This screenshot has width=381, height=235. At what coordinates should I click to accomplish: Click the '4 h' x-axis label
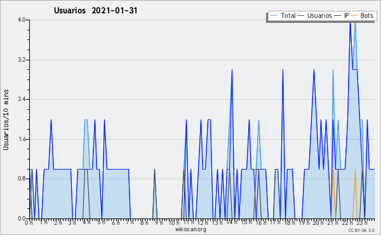tap(86, 222)
